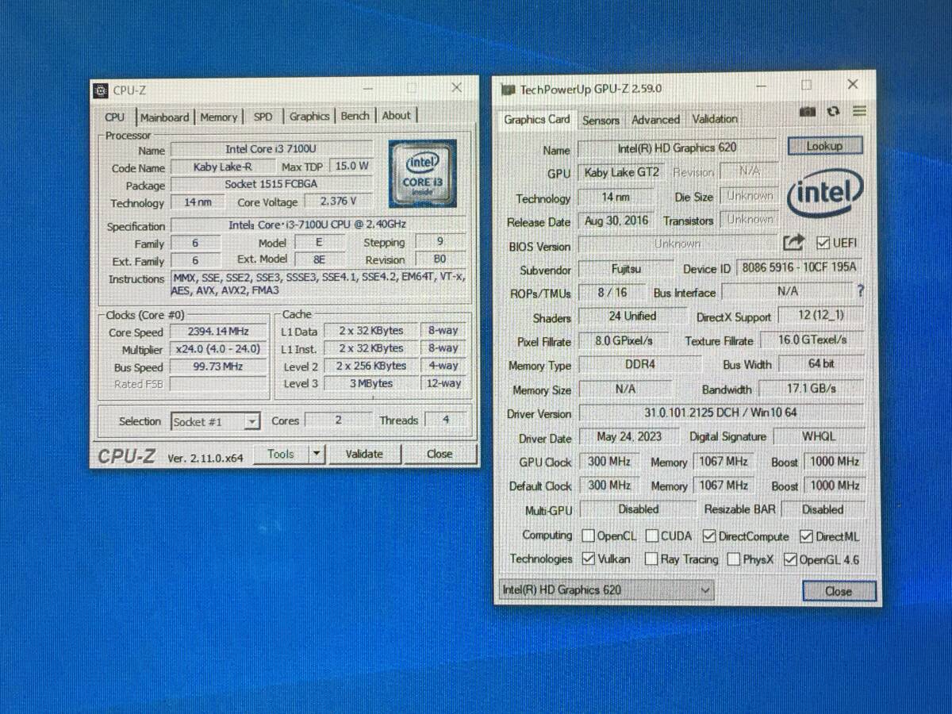Toggle the Vulkan checkbox
The height and width of the screenshot is (714, 952).
(x=589, y=559)
